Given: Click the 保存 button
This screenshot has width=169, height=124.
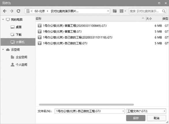Looking at the screenshot, I should coord(136,118).
